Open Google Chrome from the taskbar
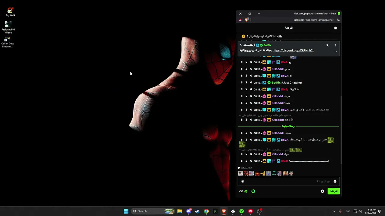 click(x=206, y=211)
